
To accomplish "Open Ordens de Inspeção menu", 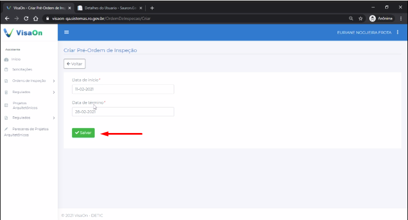I will 29,80.
